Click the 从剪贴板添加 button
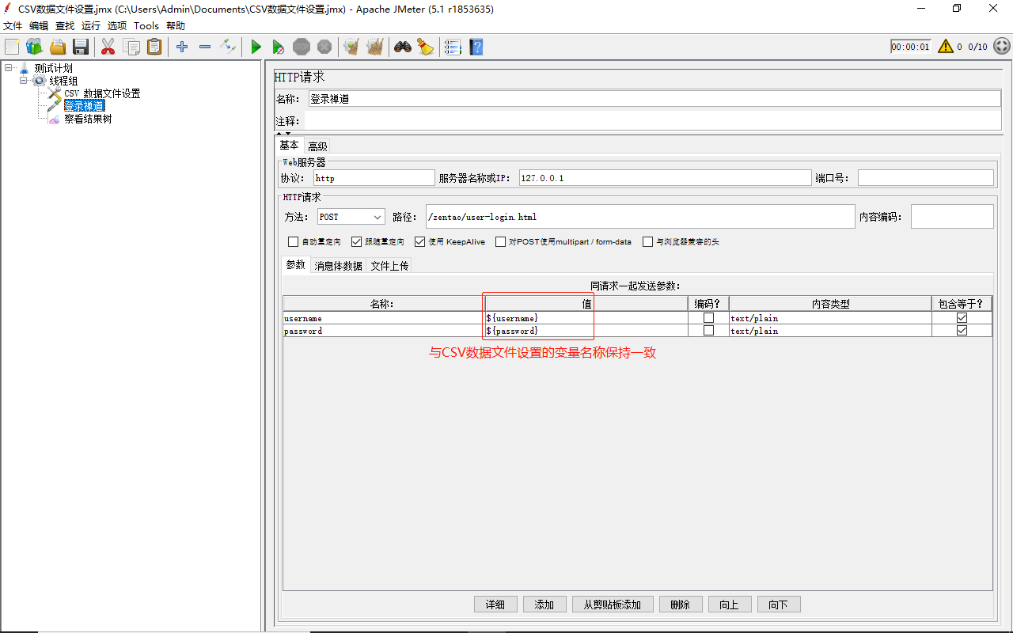1013x633 pixels. click(x=613, y=605)
